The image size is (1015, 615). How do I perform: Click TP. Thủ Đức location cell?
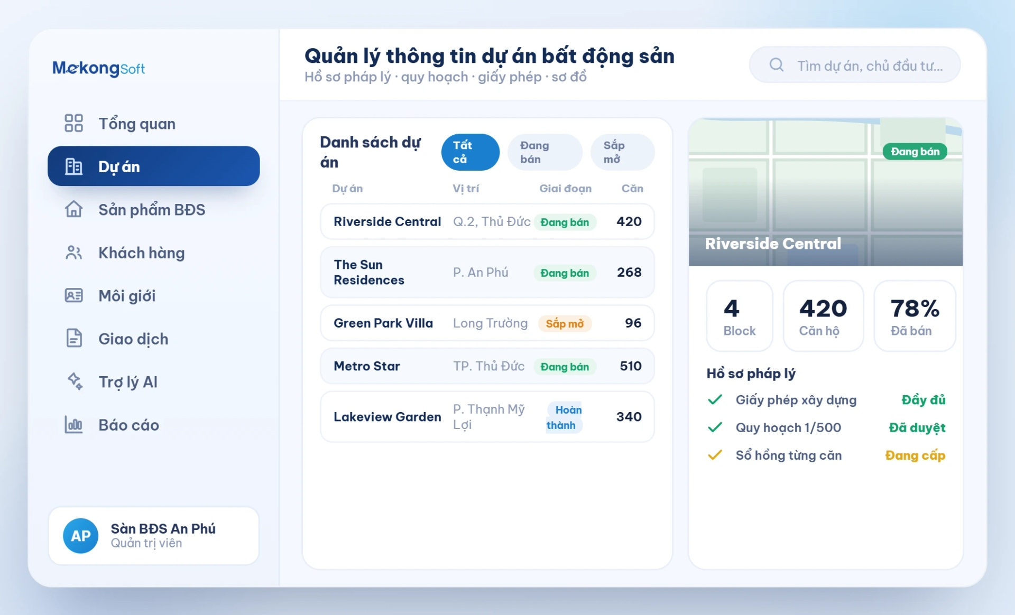point(488,366)
